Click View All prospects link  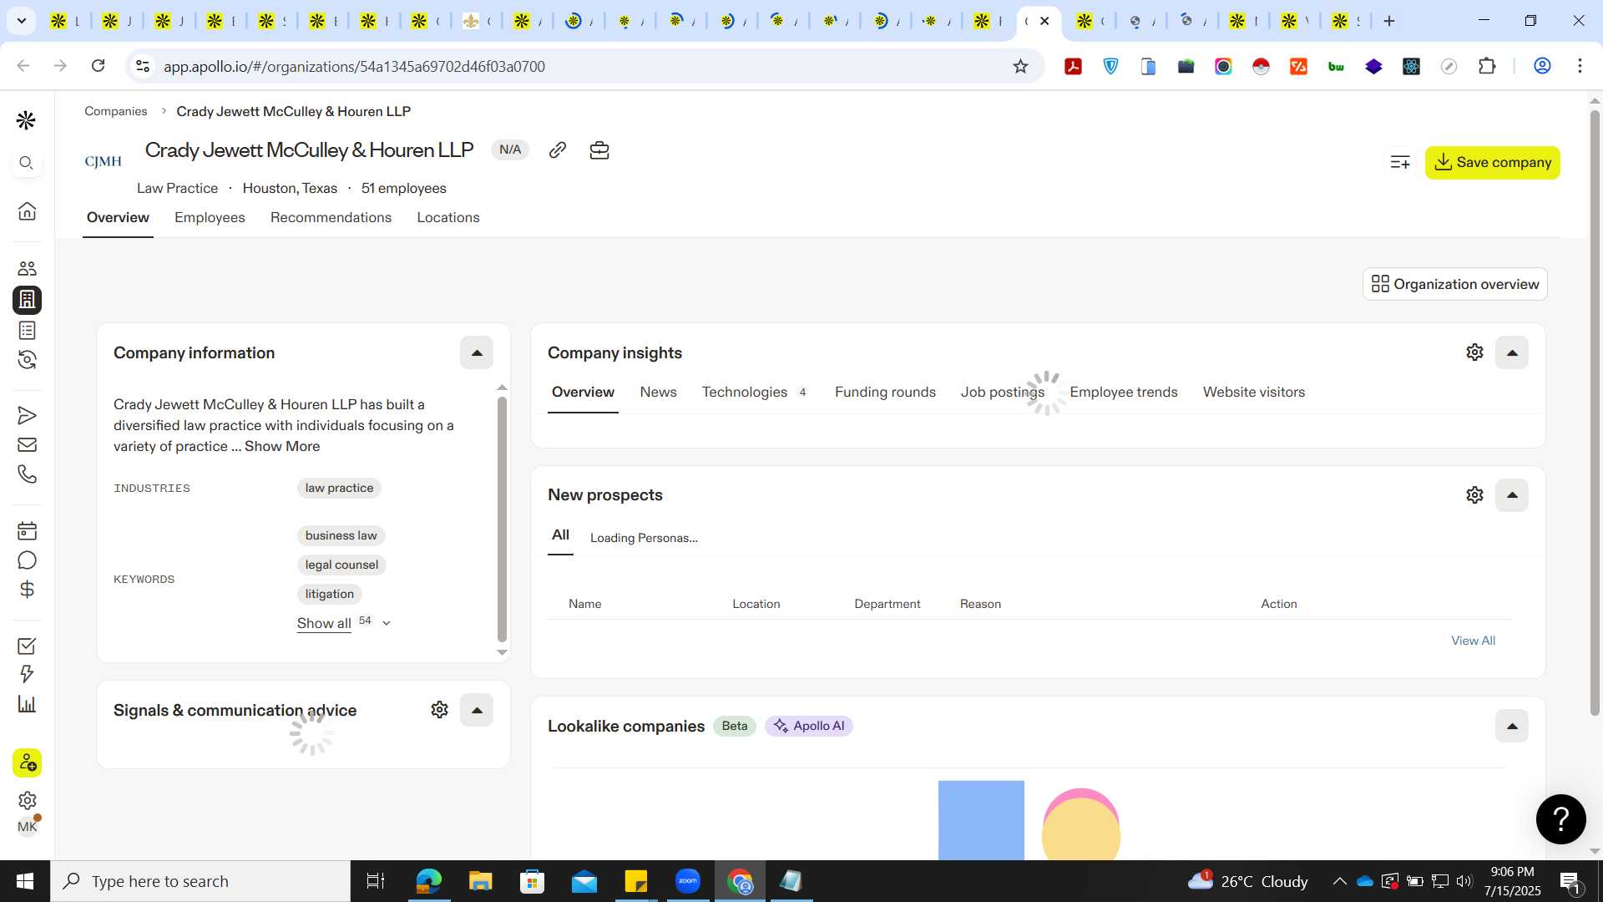tap(1473, 641)
